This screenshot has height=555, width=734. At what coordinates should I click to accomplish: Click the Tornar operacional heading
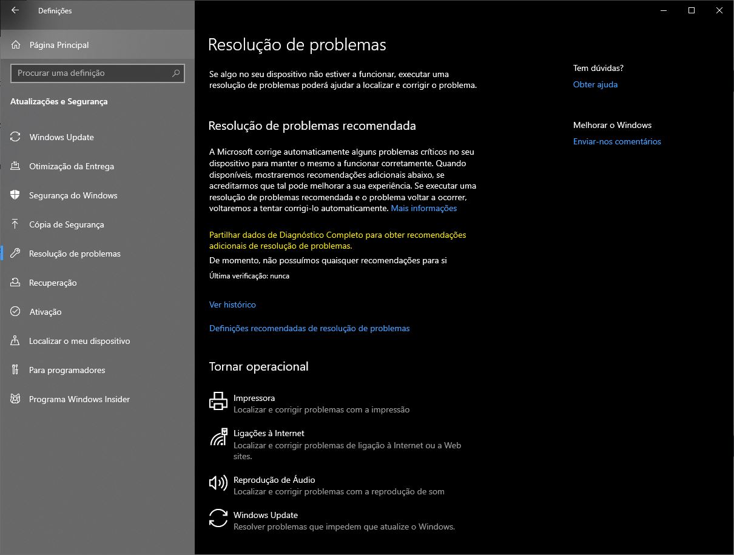pyautogui.click(x=258, y=366)
